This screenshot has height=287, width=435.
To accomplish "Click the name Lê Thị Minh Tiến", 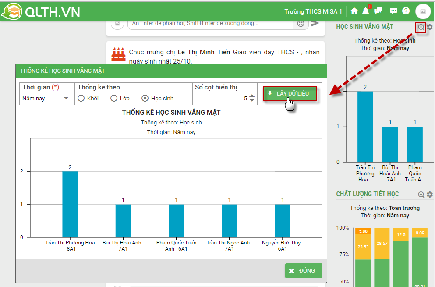I will click(x=204, y=52).
